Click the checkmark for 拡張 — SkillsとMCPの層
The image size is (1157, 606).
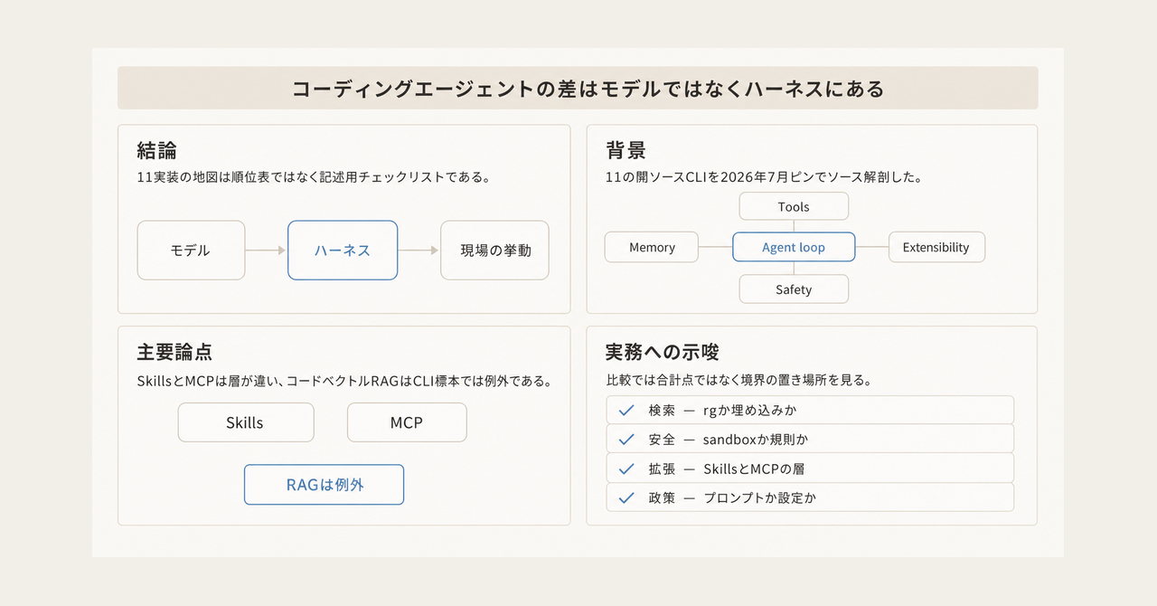pos(626,469)
